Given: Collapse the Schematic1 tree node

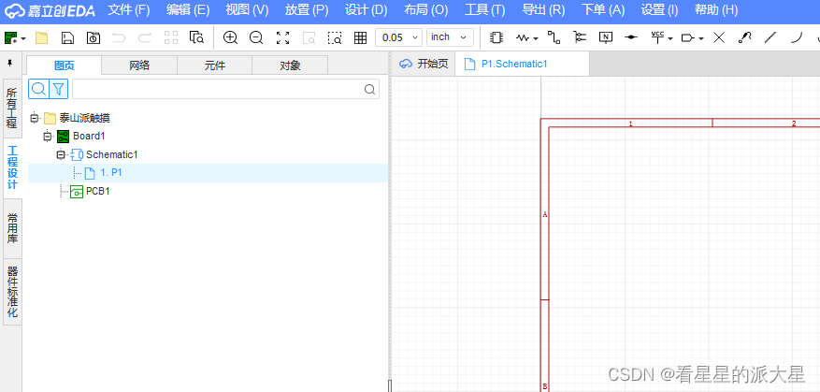Looking at the screenshot, I should click(x=61, y=155).
